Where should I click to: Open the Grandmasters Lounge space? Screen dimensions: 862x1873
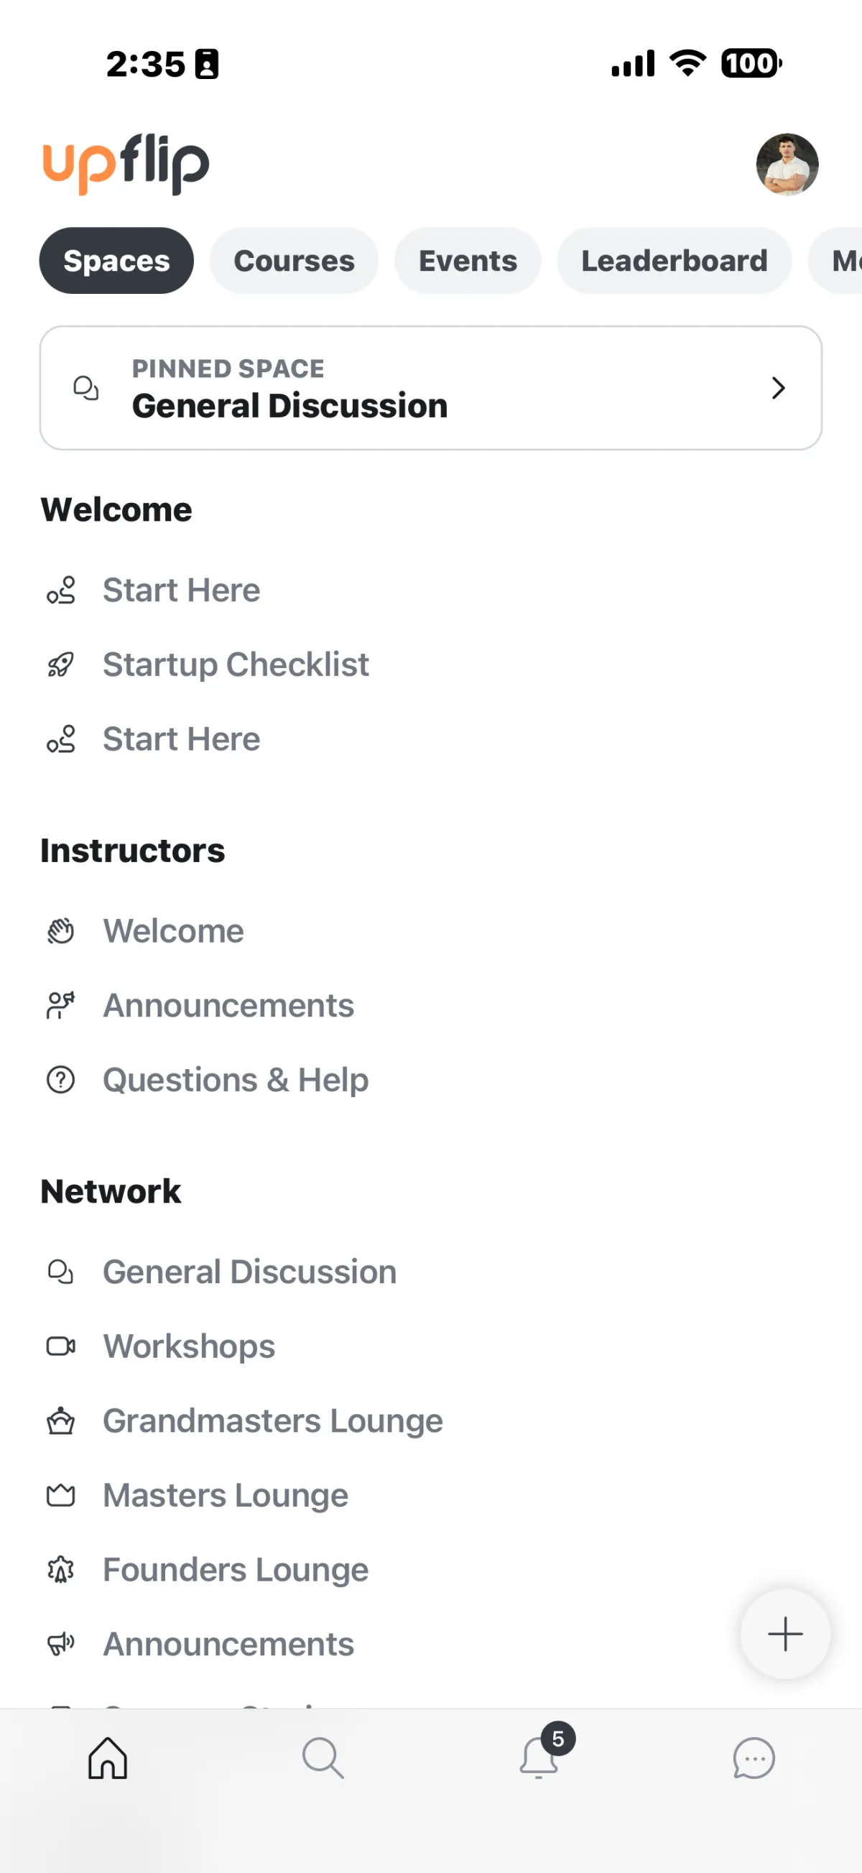click(x=272, y=1421)
